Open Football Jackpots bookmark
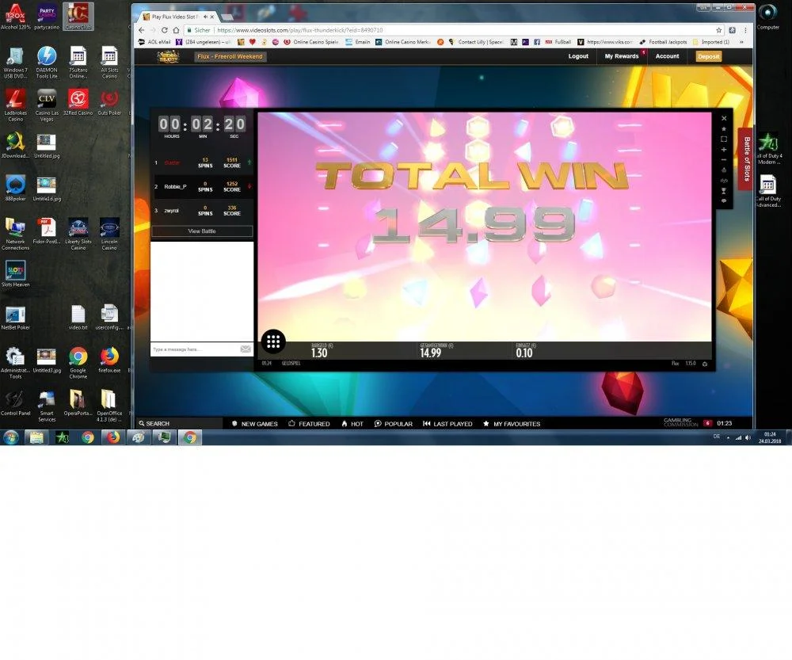The image size is (792, 660). click(663, 42)
